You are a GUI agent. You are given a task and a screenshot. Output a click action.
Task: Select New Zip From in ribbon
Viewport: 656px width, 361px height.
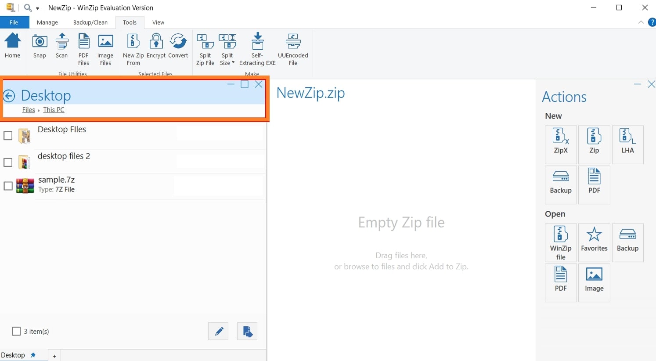(133, 49)
